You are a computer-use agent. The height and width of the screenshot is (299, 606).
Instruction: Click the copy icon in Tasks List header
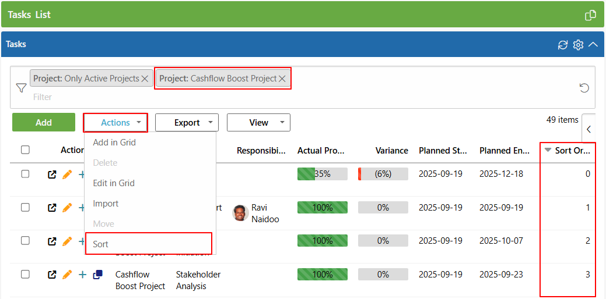click(590, 15)
